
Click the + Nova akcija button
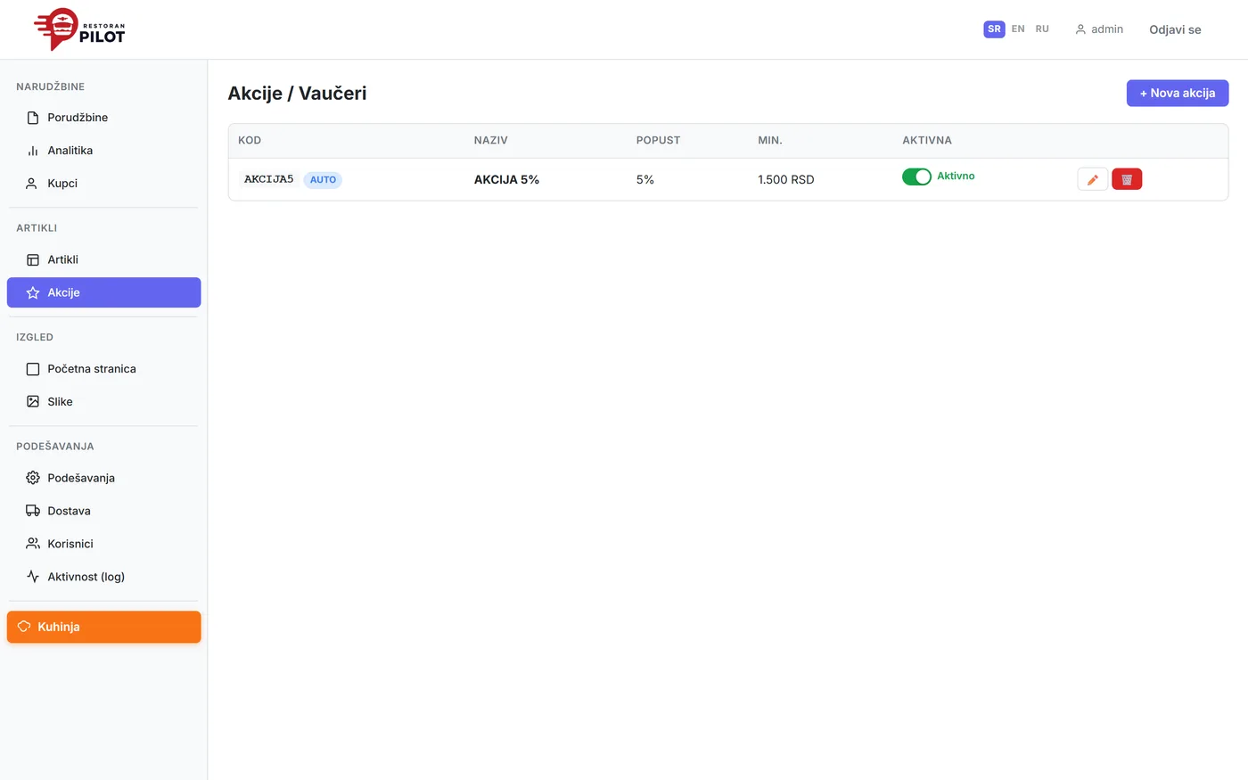pos(1178,93)
